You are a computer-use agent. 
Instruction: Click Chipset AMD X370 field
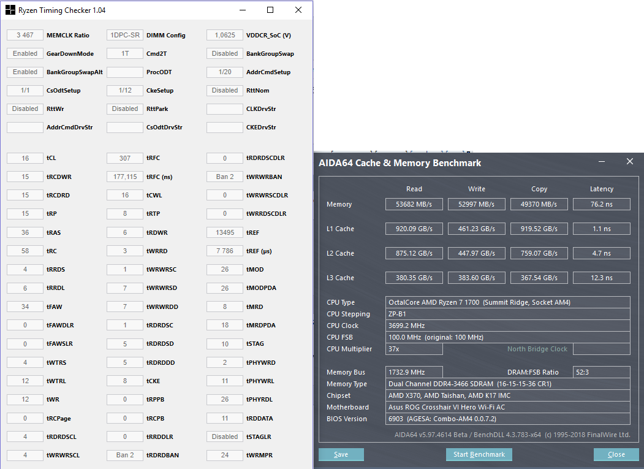pyautogui.click(x=507, y=395)
